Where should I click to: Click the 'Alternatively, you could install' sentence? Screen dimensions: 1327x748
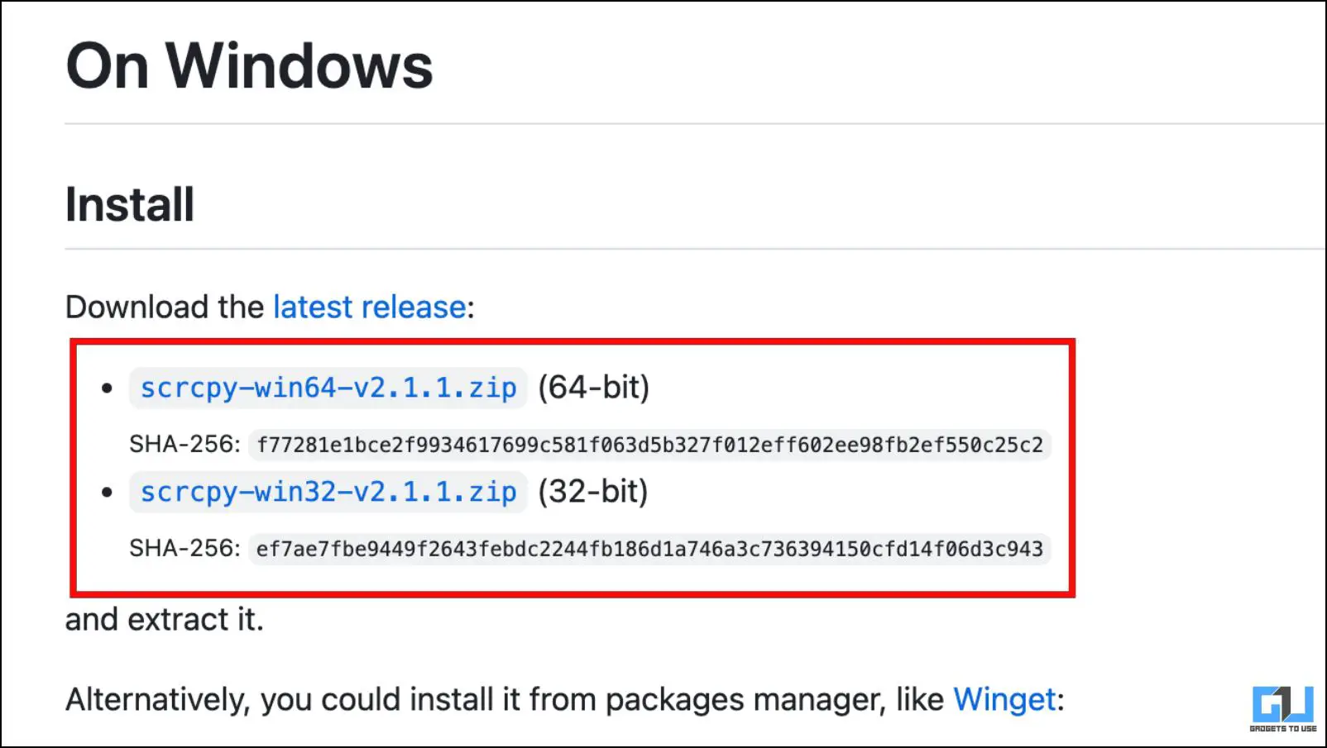505,700
